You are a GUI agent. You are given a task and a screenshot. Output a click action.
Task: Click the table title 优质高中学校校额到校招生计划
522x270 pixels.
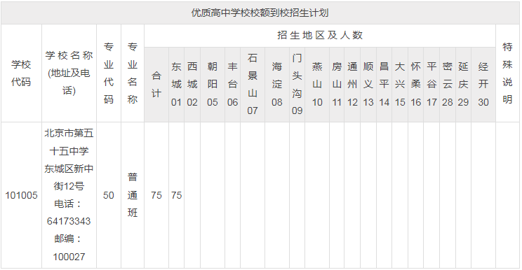[x=260, y=13]
